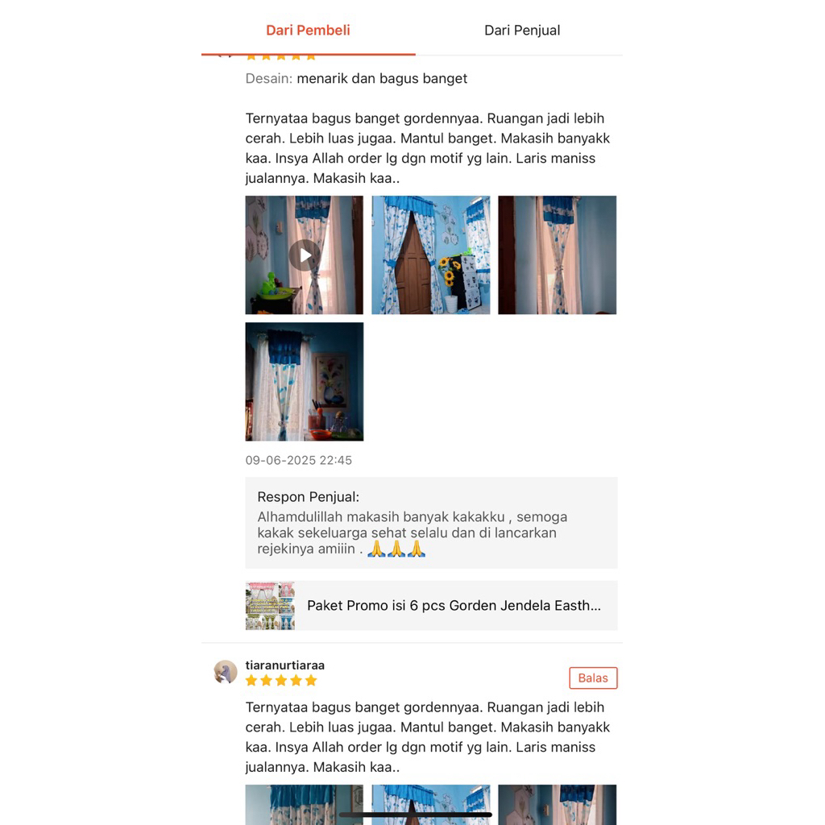Open tiaranurtiaraa's profile avatar
Screen dimensions: 825x825
(226, 672)
